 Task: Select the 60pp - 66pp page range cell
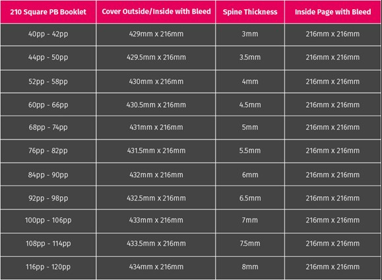(x=48, y=105)
